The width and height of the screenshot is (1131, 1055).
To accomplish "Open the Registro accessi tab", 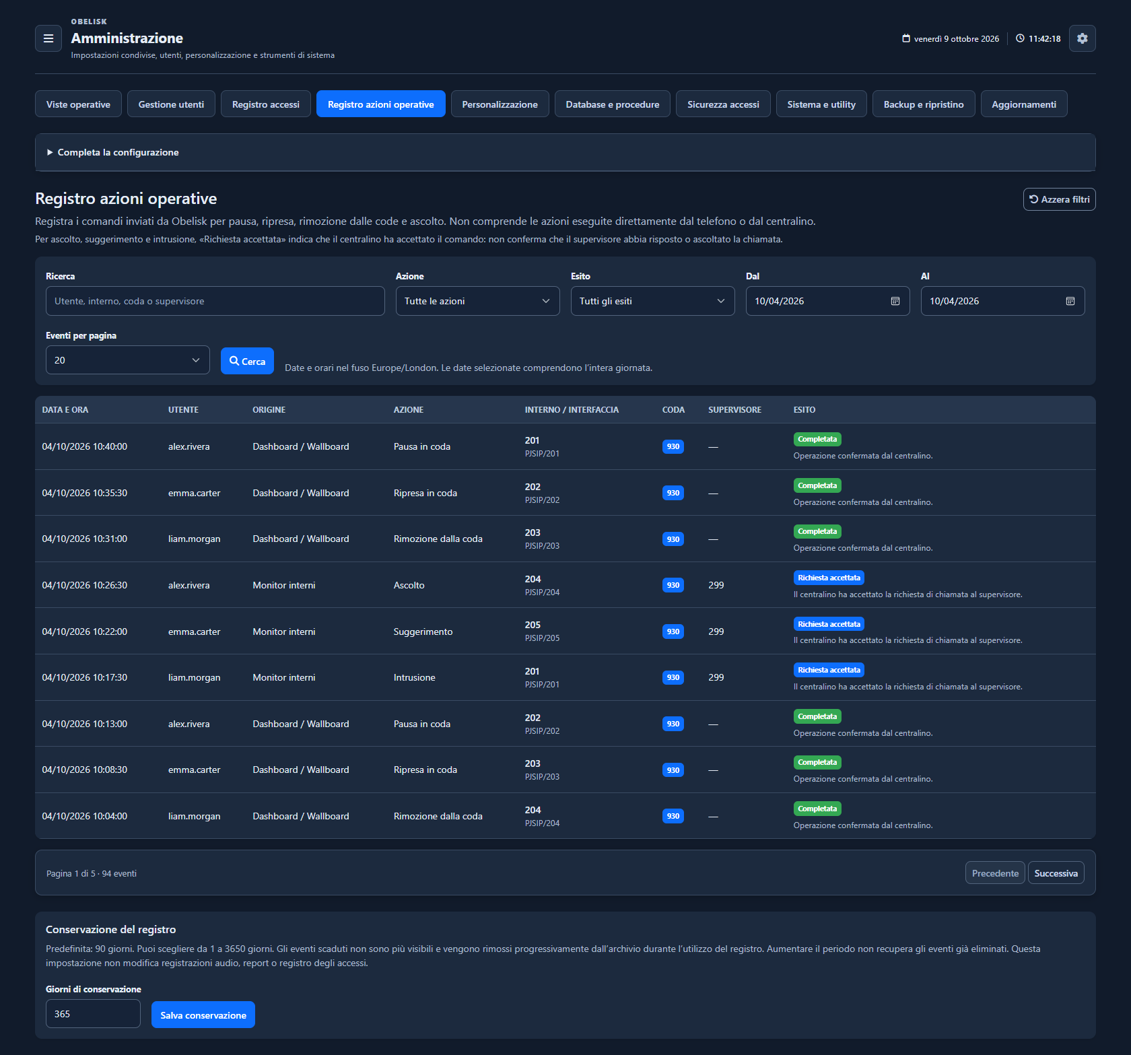I will (266, 104).
